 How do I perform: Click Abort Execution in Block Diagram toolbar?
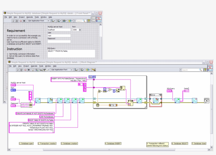(x=25, y=70)
